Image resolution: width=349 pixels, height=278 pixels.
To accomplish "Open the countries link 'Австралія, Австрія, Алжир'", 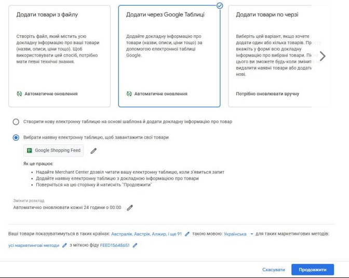I will tap(146, 234).
